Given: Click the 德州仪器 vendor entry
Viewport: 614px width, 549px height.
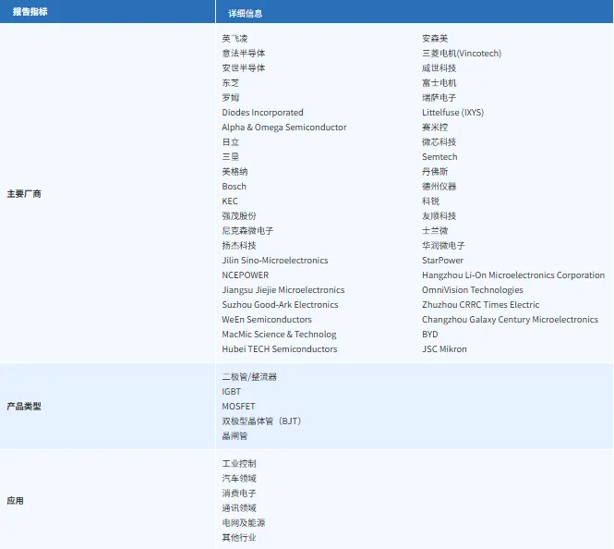Looking at the screenshot, I should (439, 187).
